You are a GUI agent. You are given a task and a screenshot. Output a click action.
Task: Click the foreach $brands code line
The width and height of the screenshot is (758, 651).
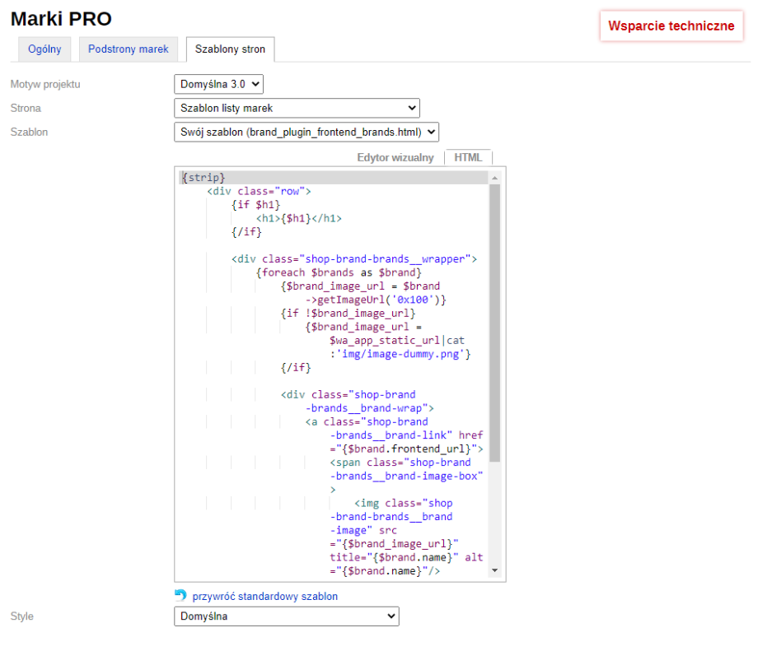point(339,272)
